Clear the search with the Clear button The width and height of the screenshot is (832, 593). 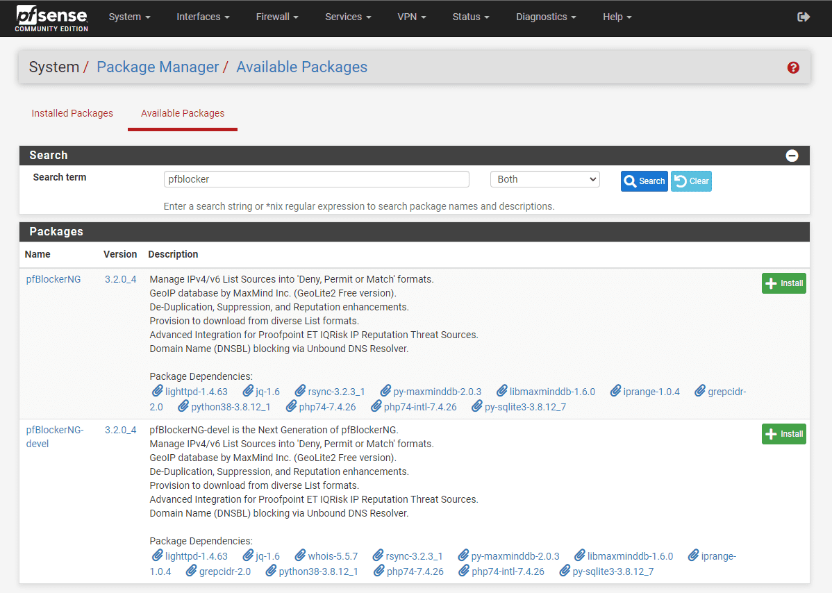691,181
